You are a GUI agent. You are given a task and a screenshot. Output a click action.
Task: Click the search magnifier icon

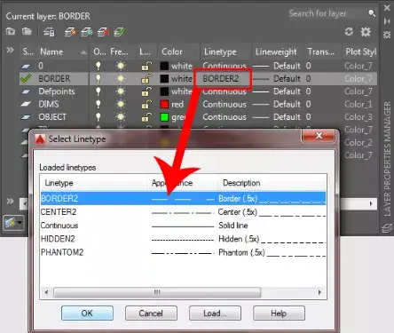(372, 13)
